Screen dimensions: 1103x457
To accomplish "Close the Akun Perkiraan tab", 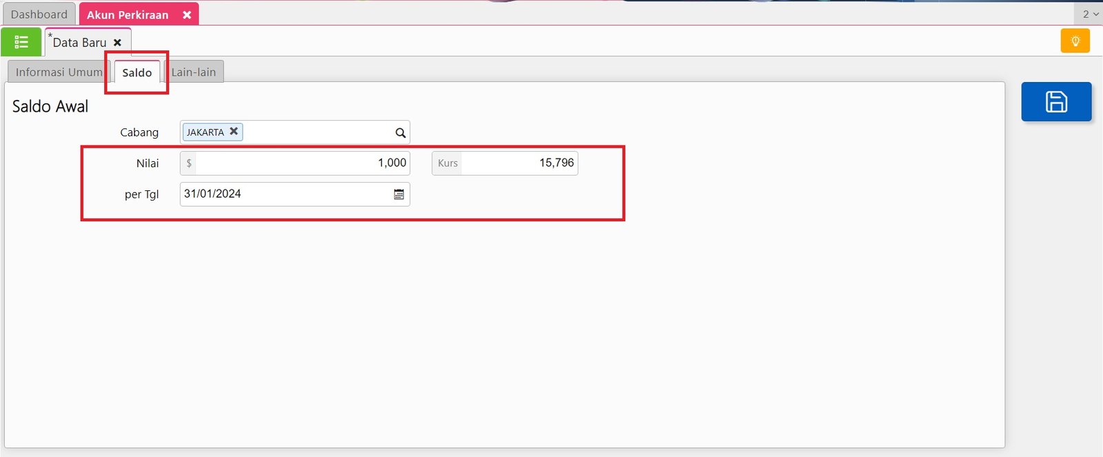I will tap(187, 14).
